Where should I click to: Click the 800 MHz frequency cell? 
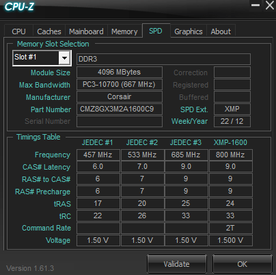click(231, 155)
